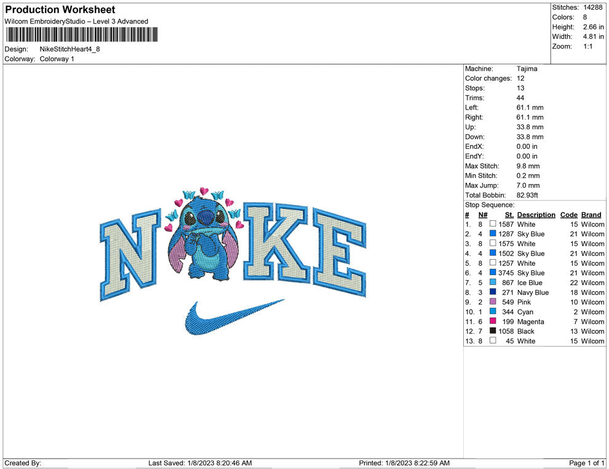
Task: Click the Ice Blue description text
Action: coord(530,282)
